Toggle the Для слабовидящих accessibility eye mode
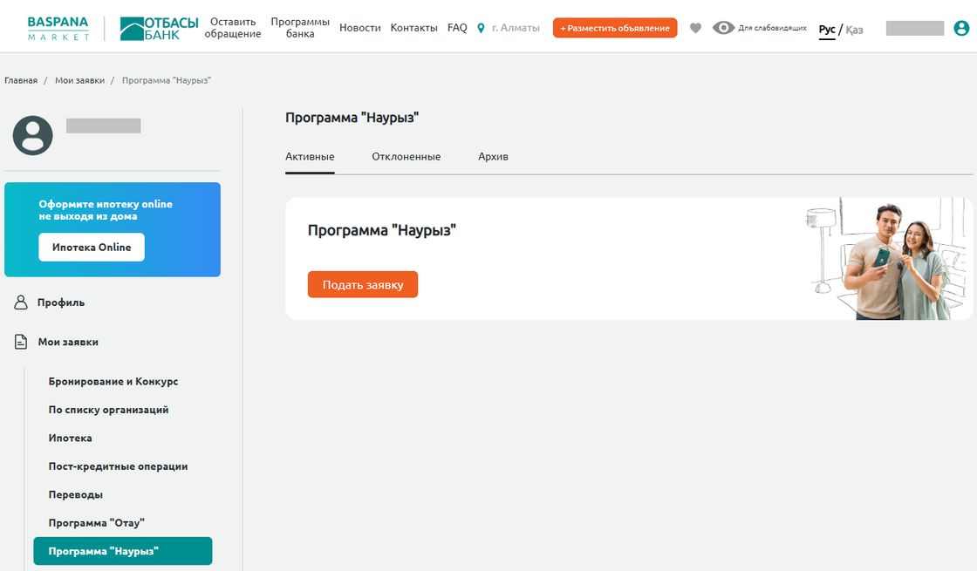The height and width of the screenshot is (571, 977). coord(759,28)
